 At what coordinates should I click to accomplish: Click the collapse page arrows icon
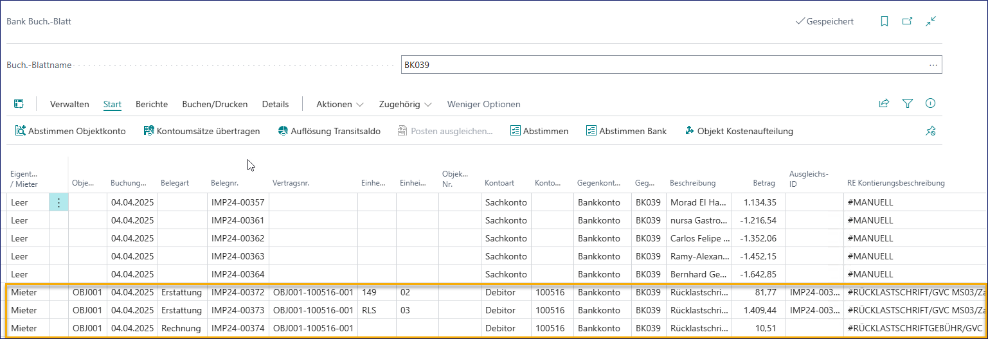click(930, 21)
